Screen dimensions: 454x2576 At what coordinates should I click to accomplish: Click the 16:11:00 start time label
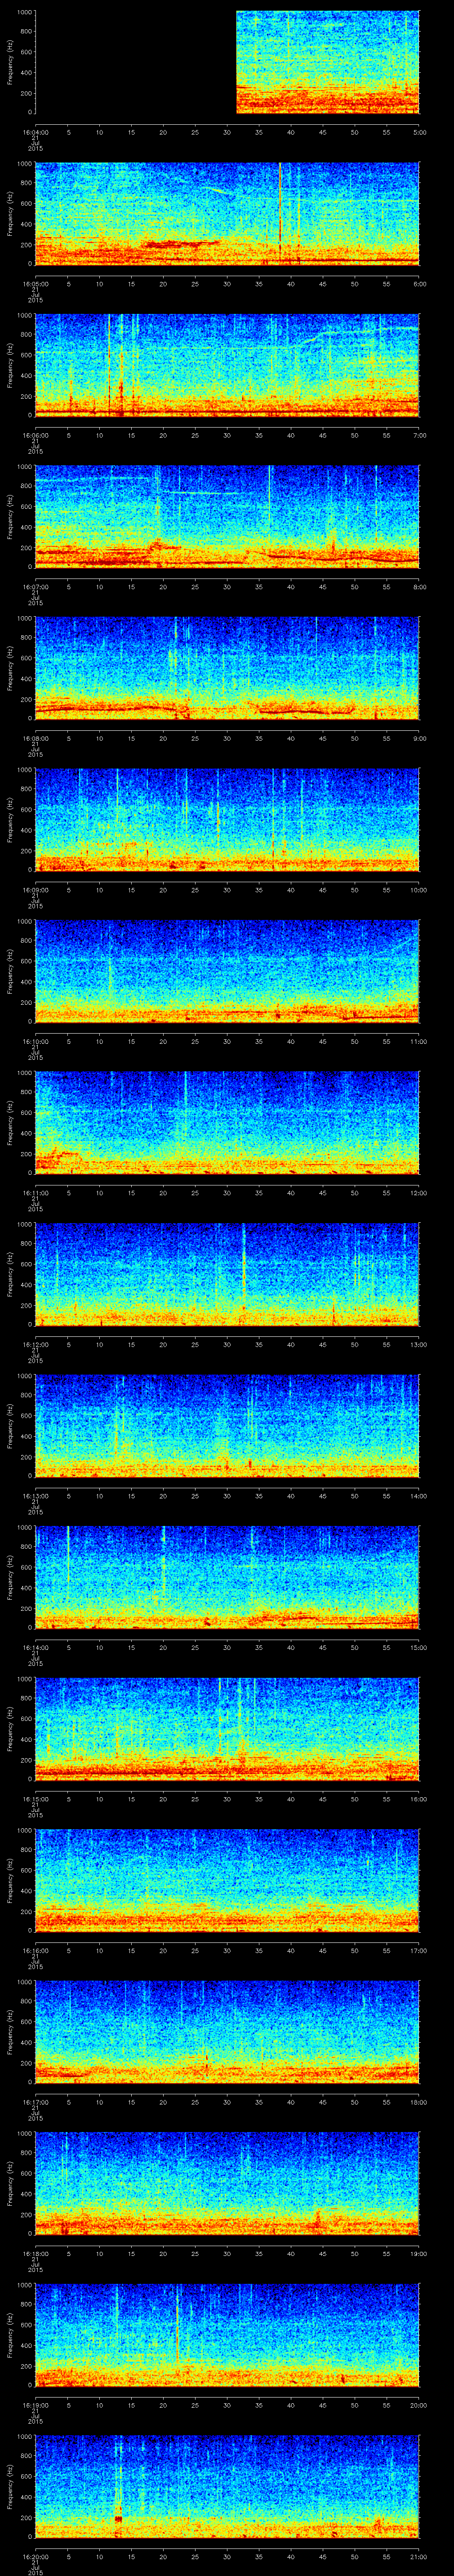[x=36, y=1193]
